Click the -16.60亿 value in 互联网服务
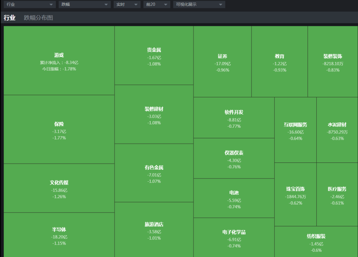 (295, 132)
